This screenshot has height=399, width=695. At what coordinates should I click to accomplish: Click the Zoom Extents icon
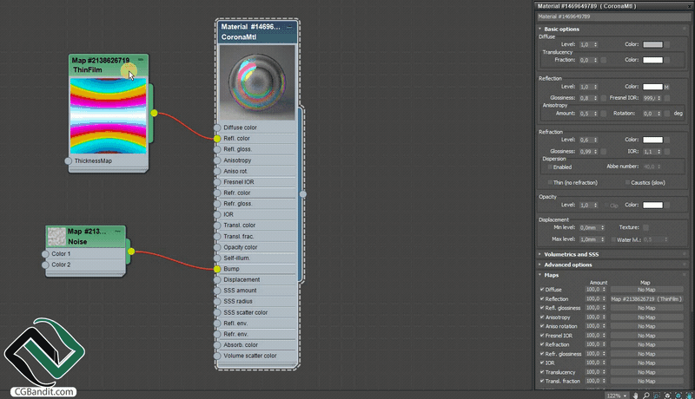pyautogui.click(x=667, y=396)
